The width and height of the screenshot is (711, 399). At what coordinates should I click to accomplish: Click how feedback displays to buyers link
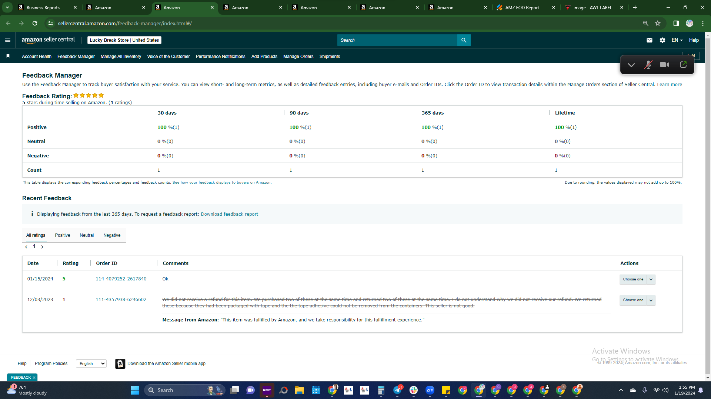[221, 183]
